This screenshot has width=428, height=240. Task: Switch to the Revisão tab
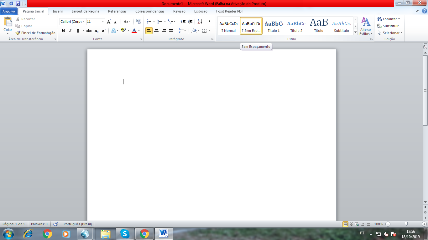point(179,11)
